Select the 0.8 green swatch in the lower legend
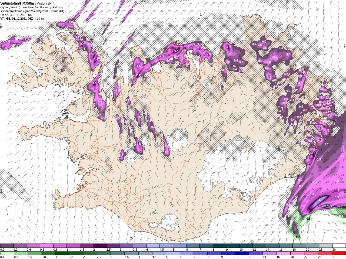Screen dimensions: 346x259 48,253
